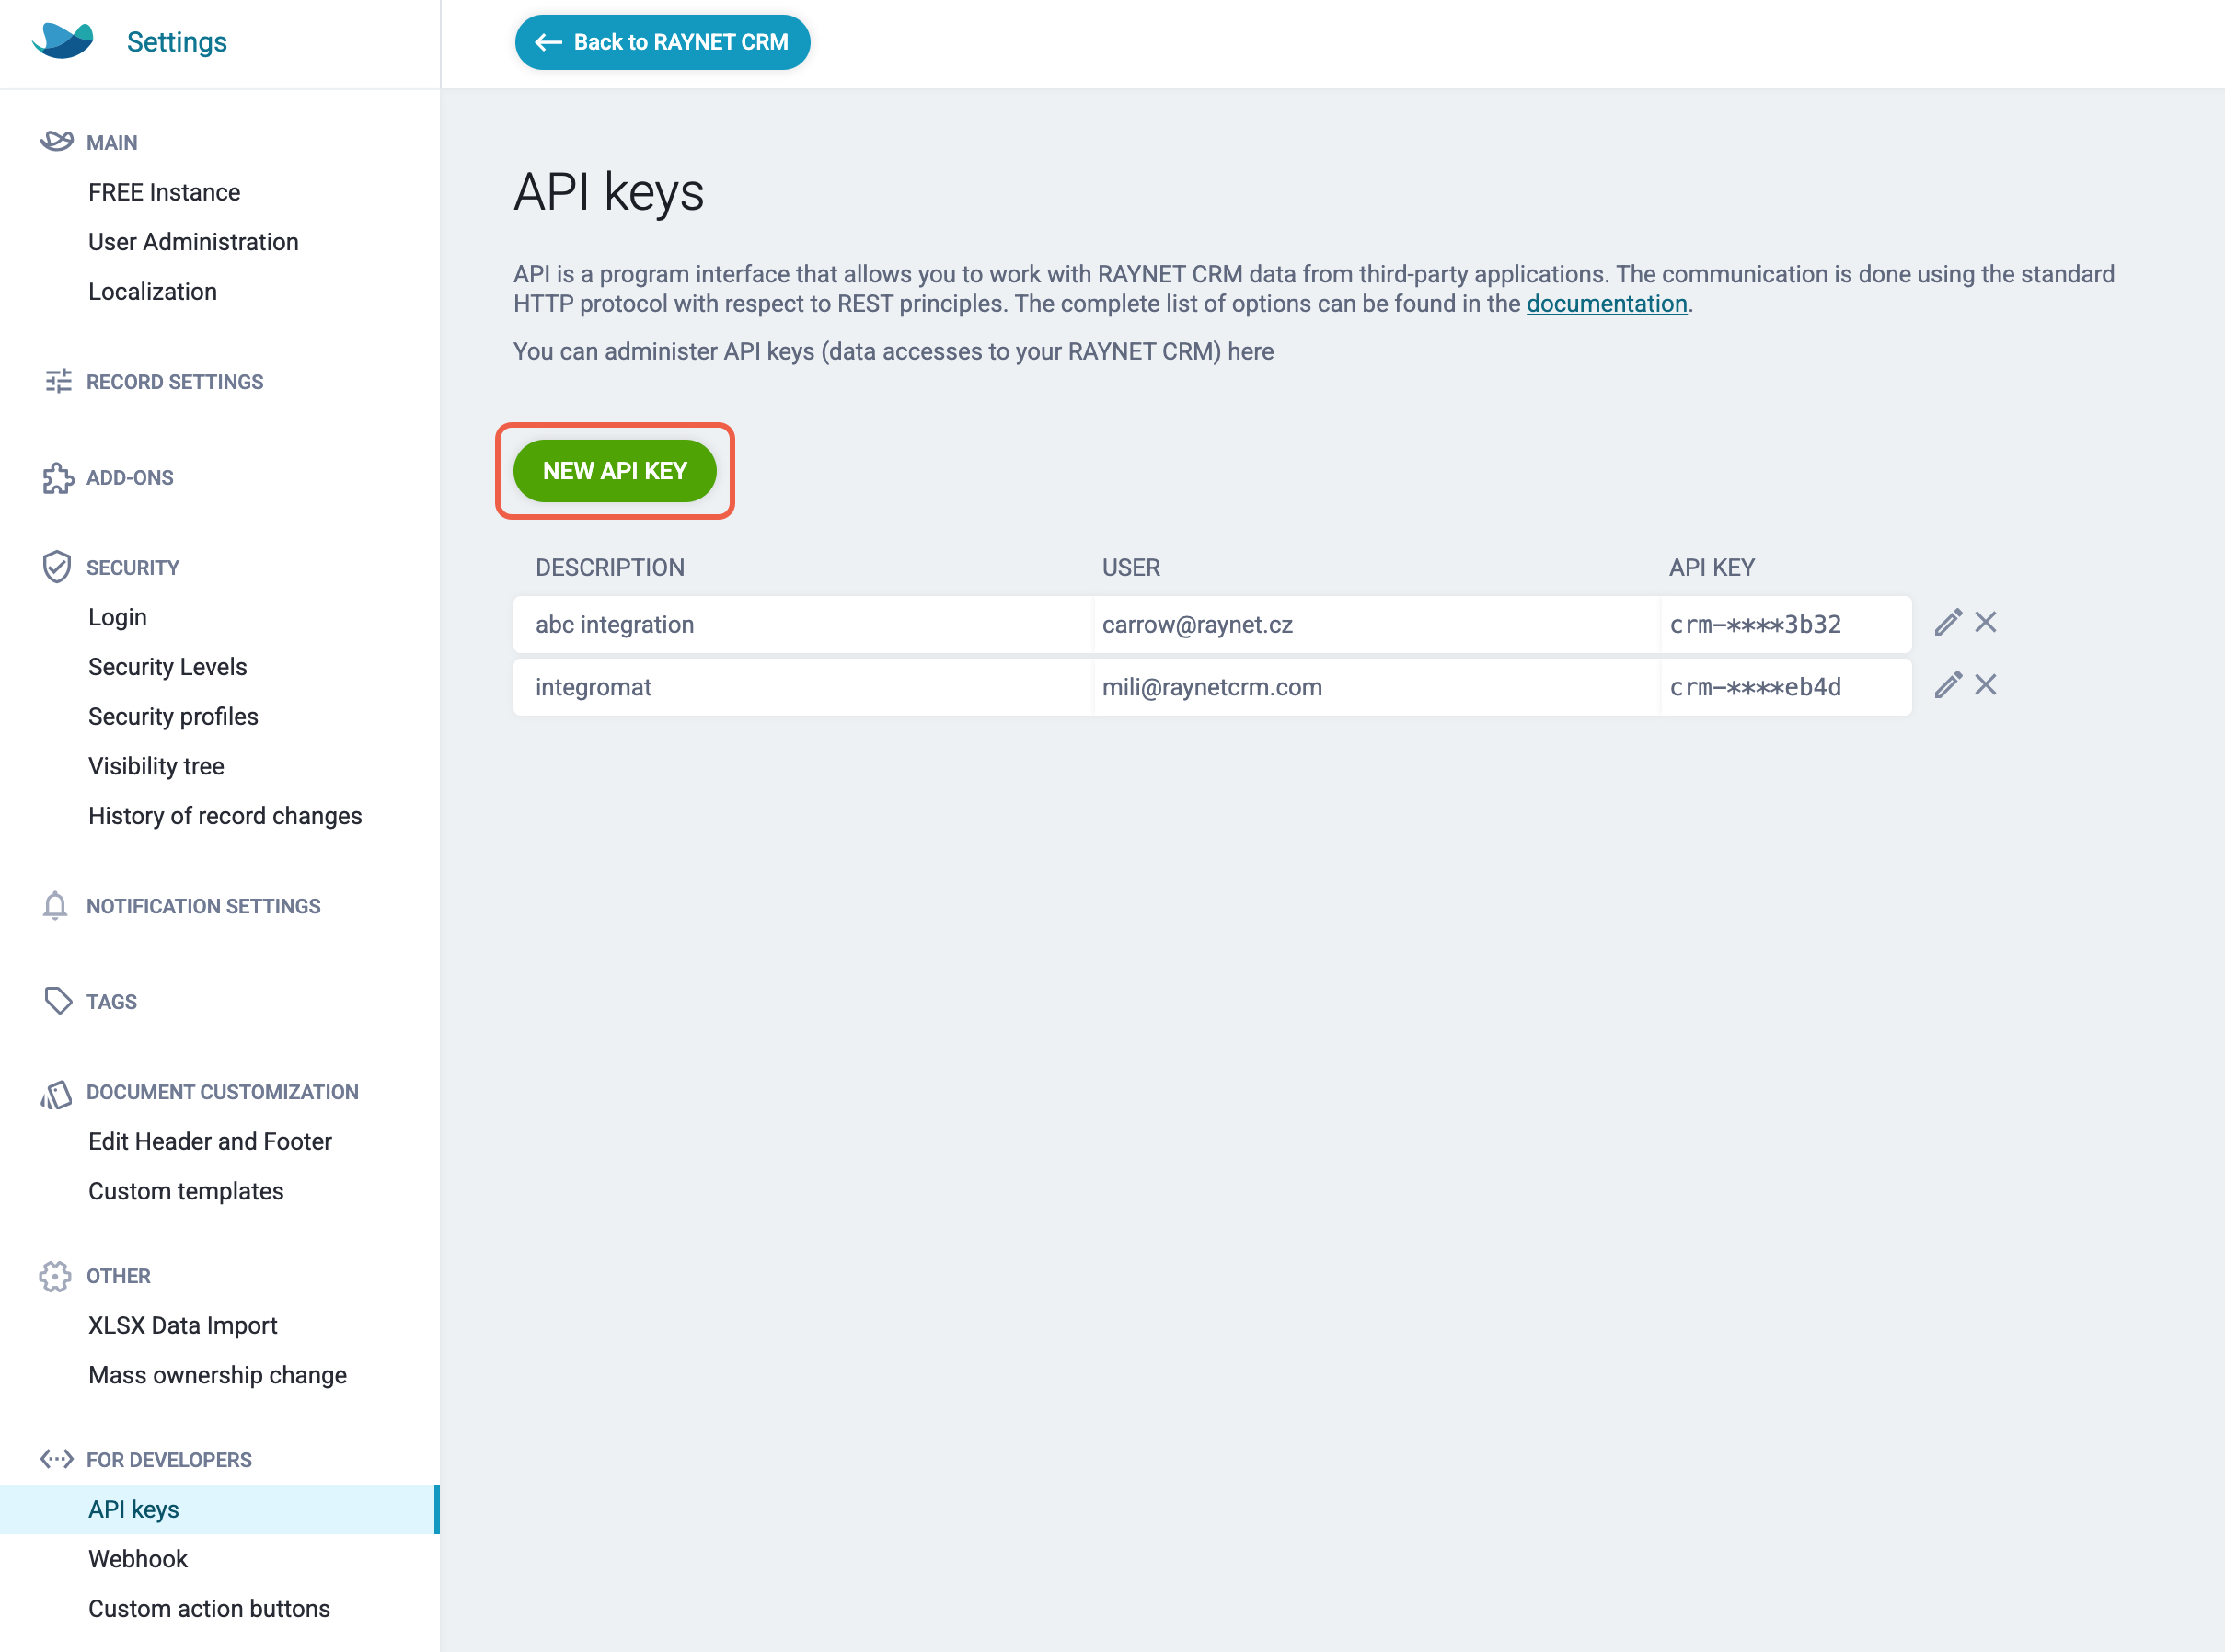The width and height of the screenshot is (2225, 1652).
Task: Expand Notification Settings section
Action: click(x=203, y=906)
